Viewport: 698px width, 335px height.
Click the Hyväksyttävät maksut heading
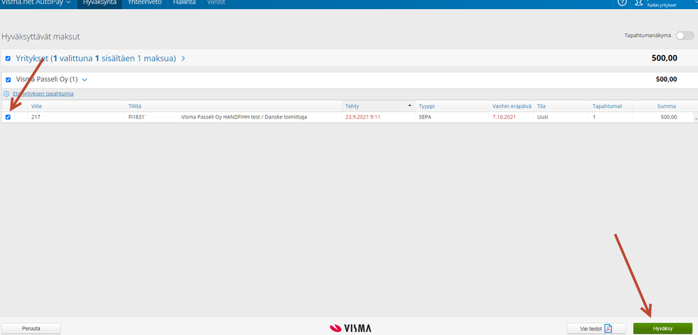(x=41, y=36)
